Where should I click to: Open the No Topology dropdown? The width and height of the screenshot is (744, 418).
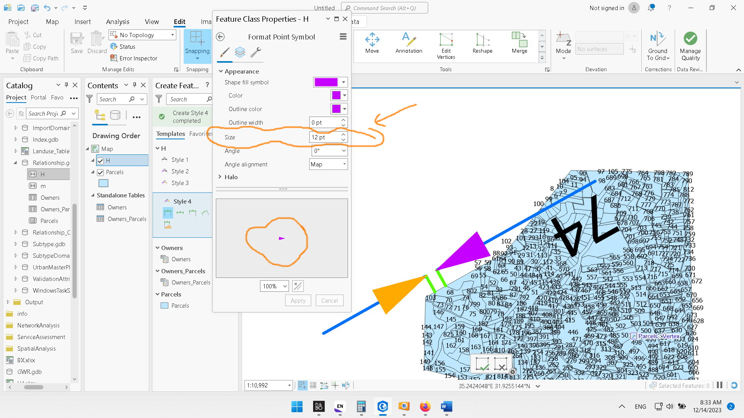172,35
